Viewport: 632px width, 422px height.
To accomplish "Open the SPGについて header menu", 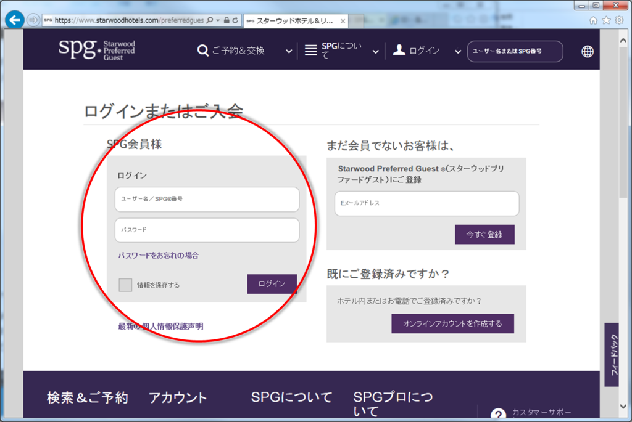I will coord(341,51).
